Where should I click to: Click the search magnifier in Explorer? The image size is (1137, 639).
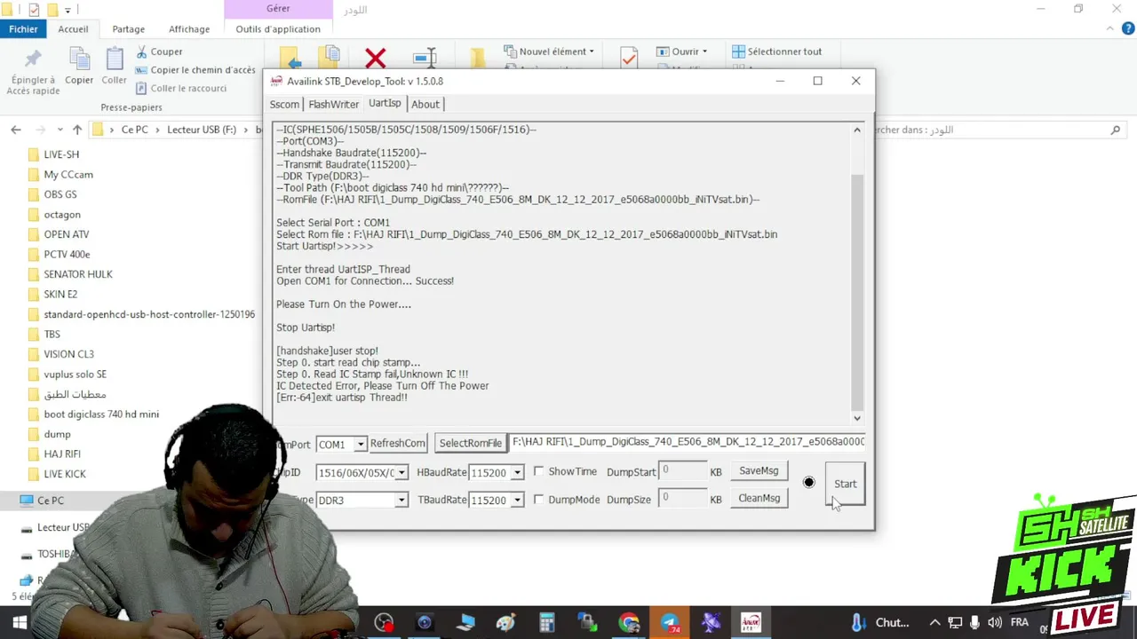1116,130
